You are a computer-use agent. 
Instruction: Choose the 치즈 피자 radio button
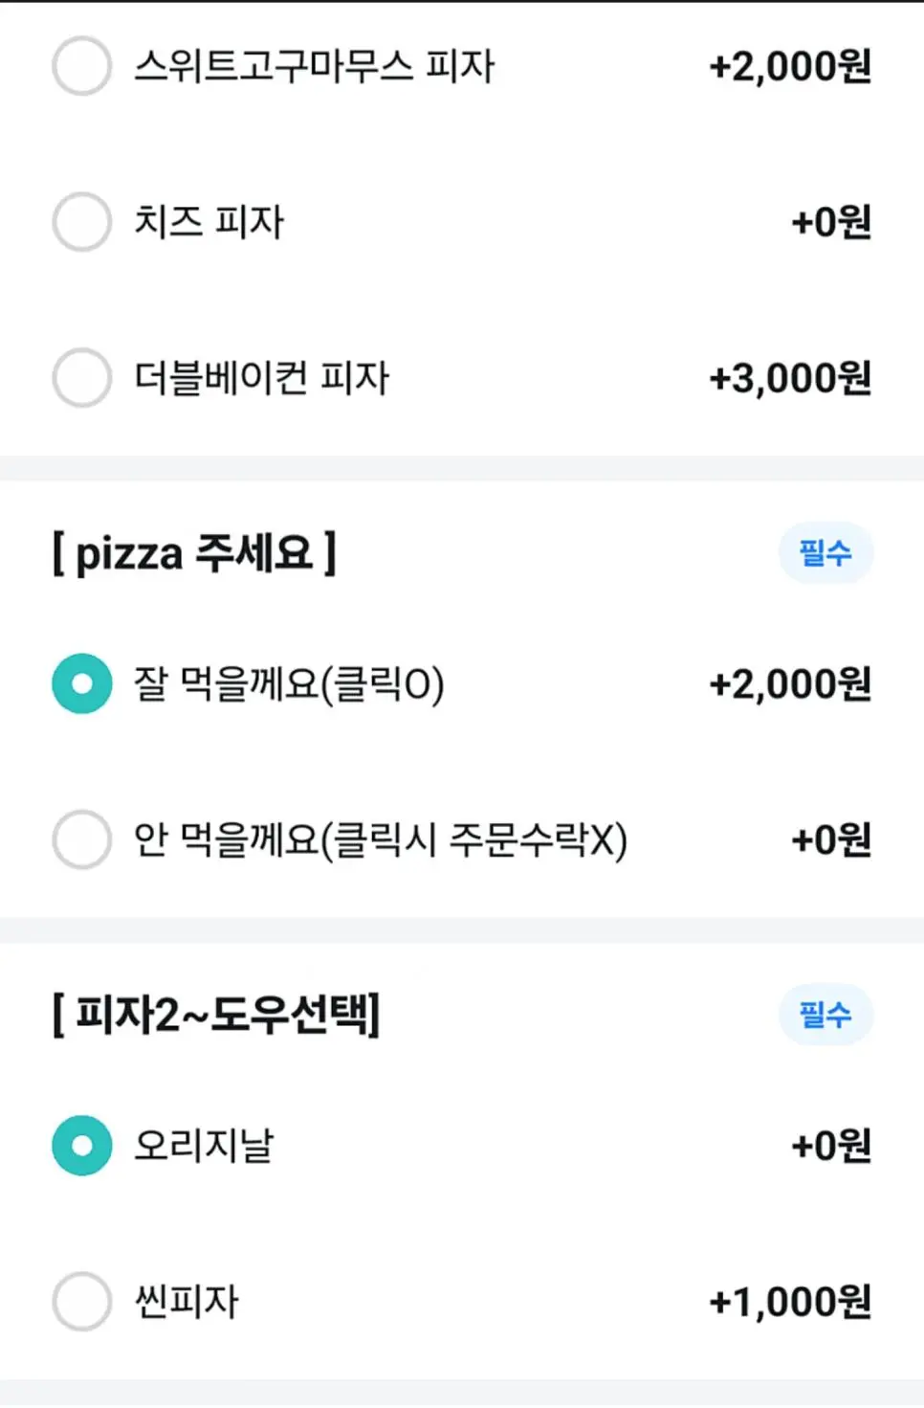pos(82,222)
